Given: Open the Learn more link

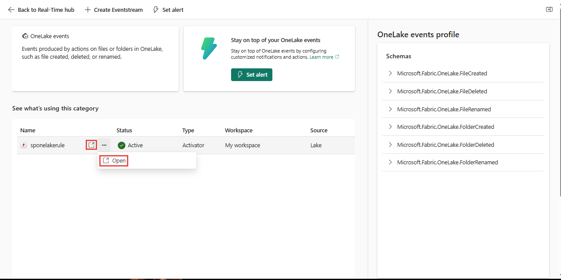Looking at the screenshot, I should click(x=322, y=57).
